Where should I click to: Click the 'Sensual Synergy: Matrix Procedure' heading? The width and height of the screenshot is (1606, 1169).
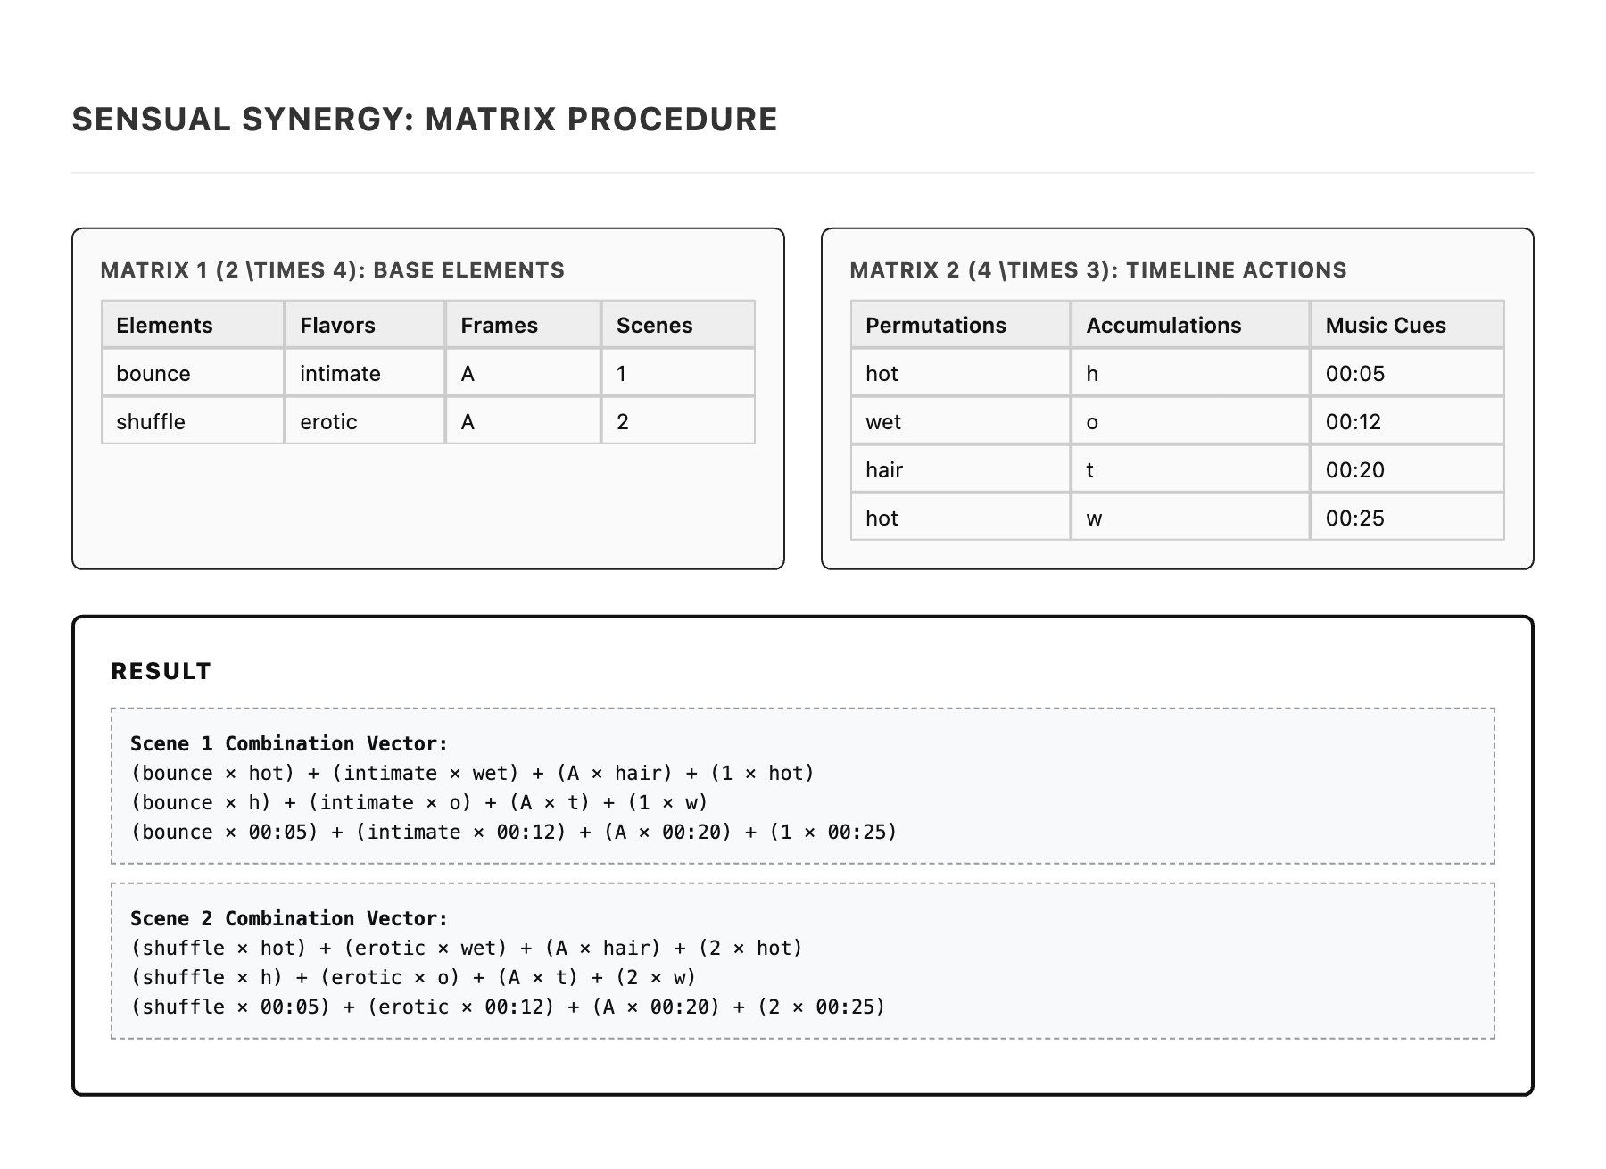tap(425, 120)
